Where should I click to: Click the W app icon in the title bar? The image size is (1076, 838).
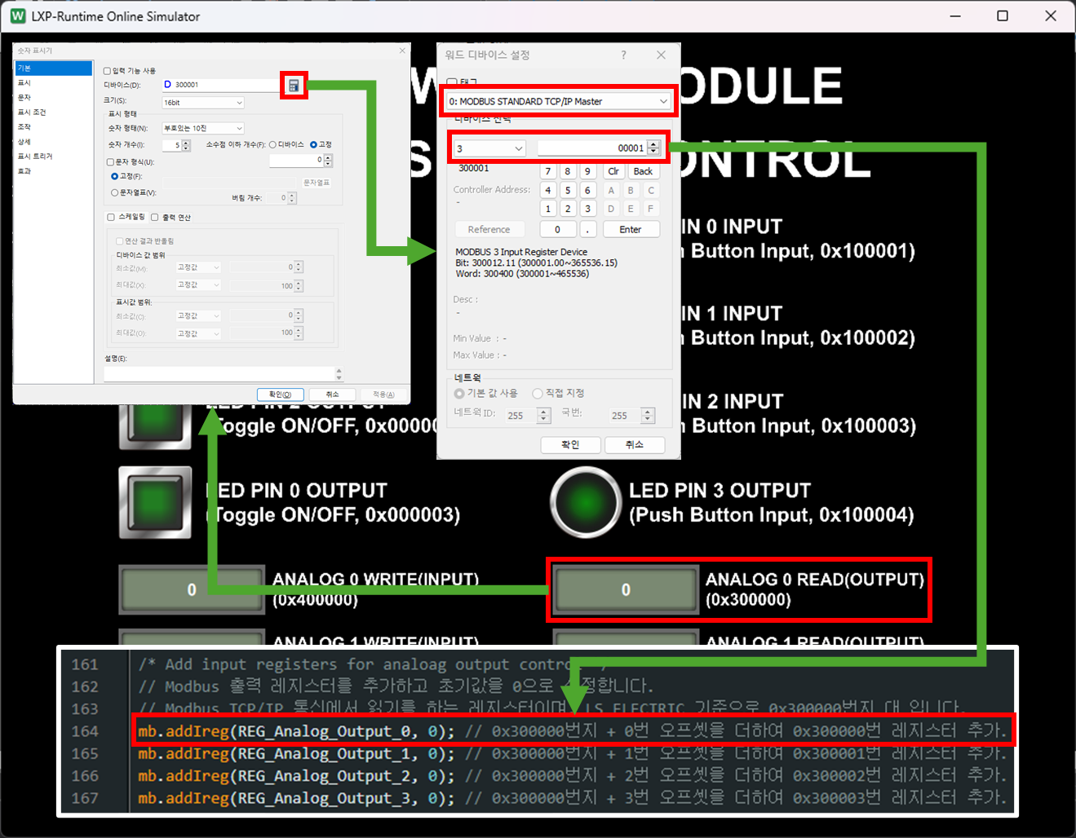18,15
